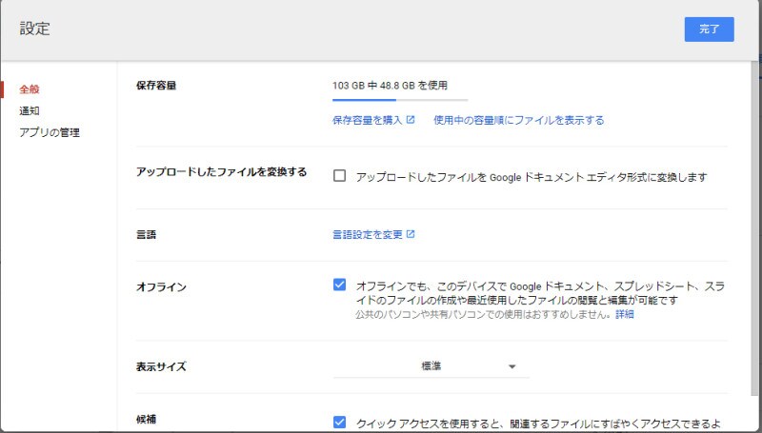Click the 103 GB 中 48.8 GB usage text
Image resolution: width=762 pixels, height=433 pixels.
tap(390, 85)
